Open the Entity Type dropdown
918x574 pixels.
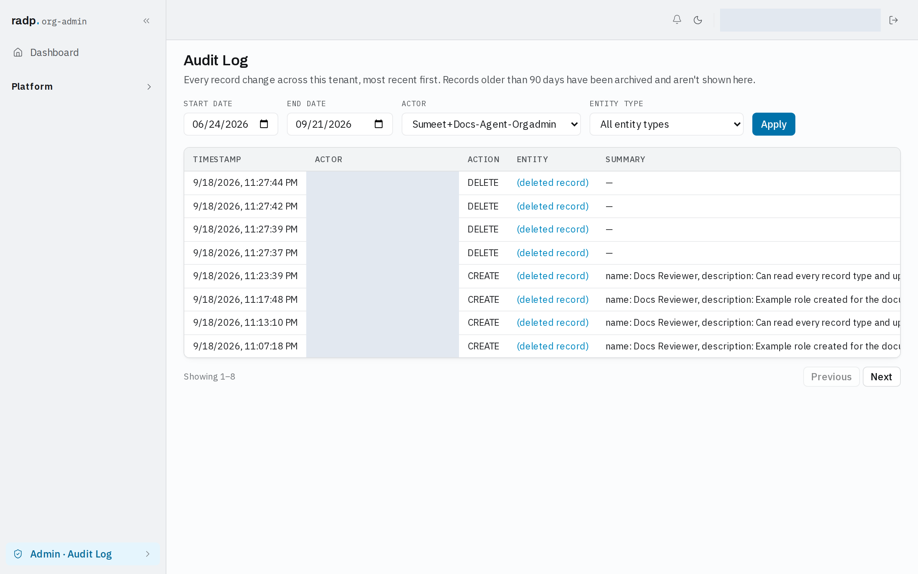click(666, 124)
